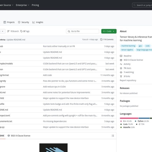The width and height of the screenshot is (152, 152).
Task: Open the requirements.txt file
Action: pos(6,121)
